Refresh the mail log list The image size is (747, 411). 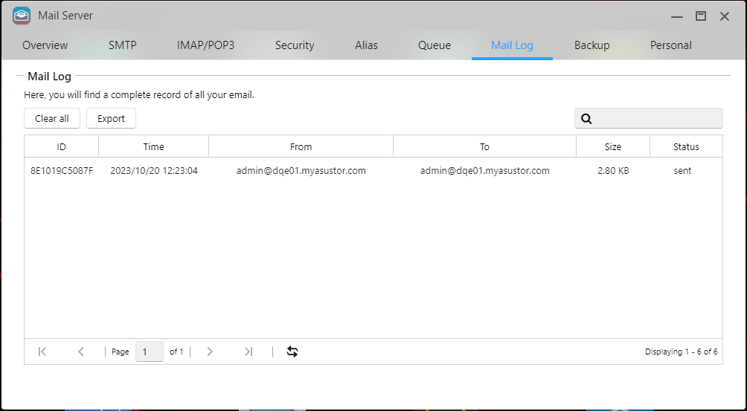[x=292, y=352]
